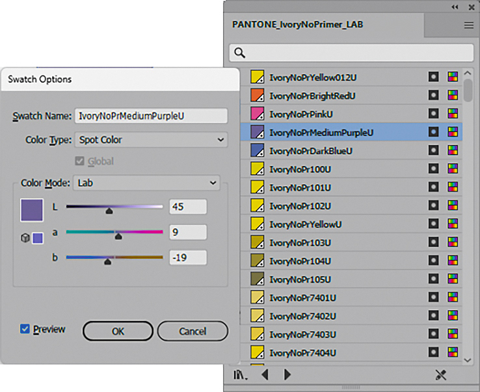Click OK in Swatch Options
The height and width of the screenshot is (392, 480).
[x=118, y=331]
